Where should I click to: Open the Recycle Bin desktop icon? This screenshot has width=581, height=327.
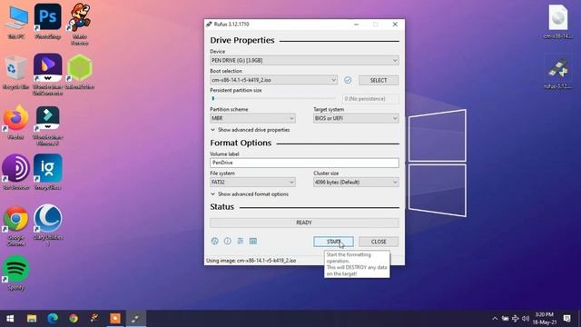click(x=15, y=72)
